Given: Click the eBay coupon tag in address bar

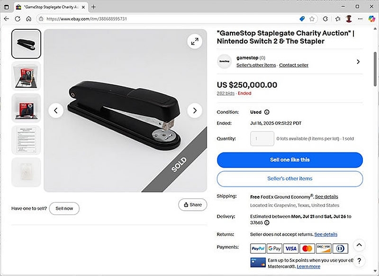Looking at the screenshot, I should [302, 19].
